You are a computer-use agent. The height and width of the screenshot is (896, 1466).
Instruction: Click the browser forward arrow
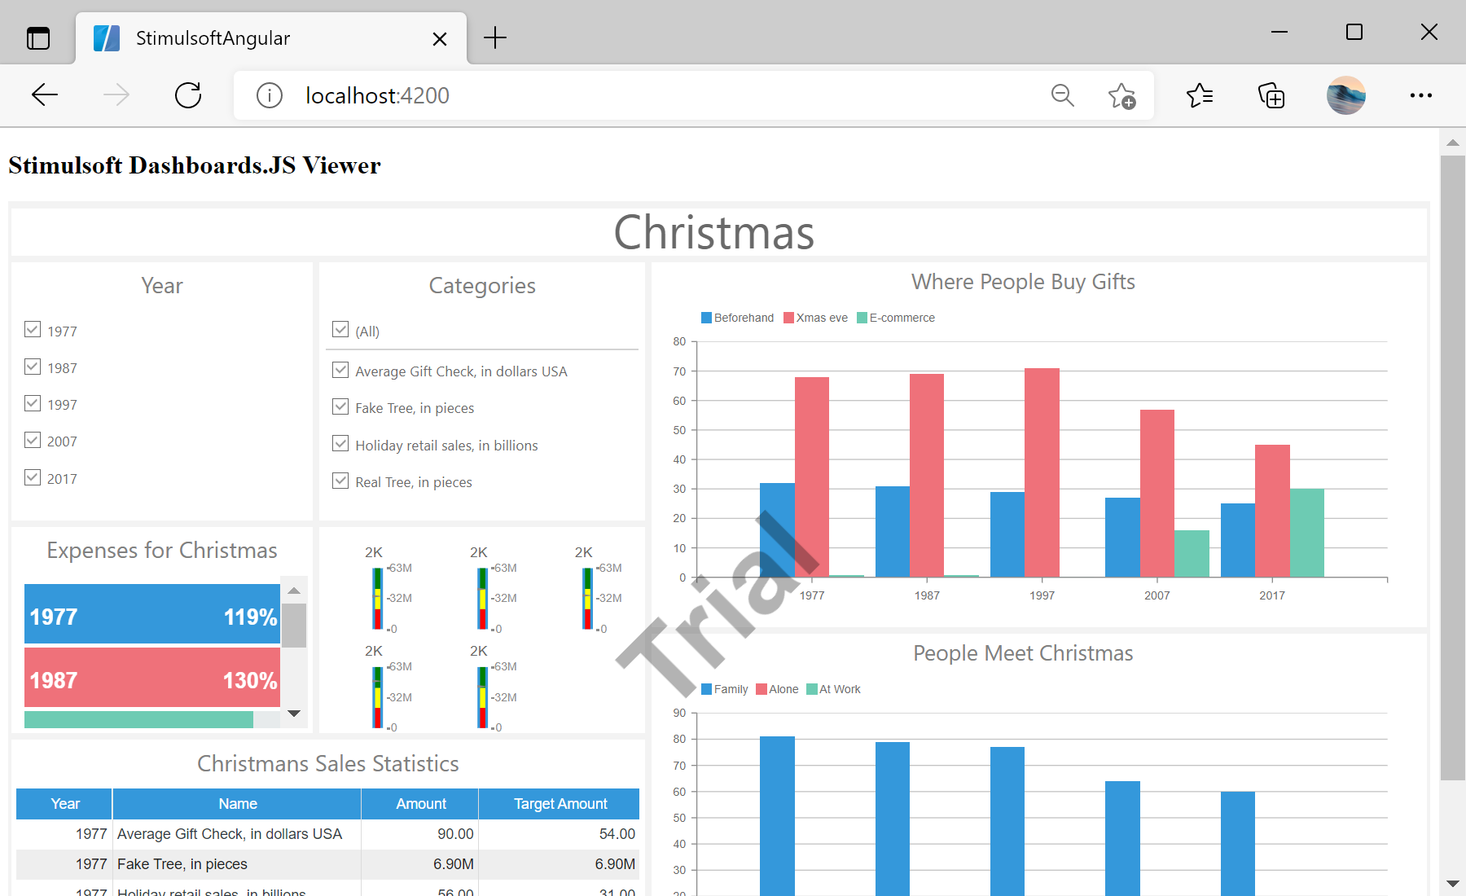point(116,95)
